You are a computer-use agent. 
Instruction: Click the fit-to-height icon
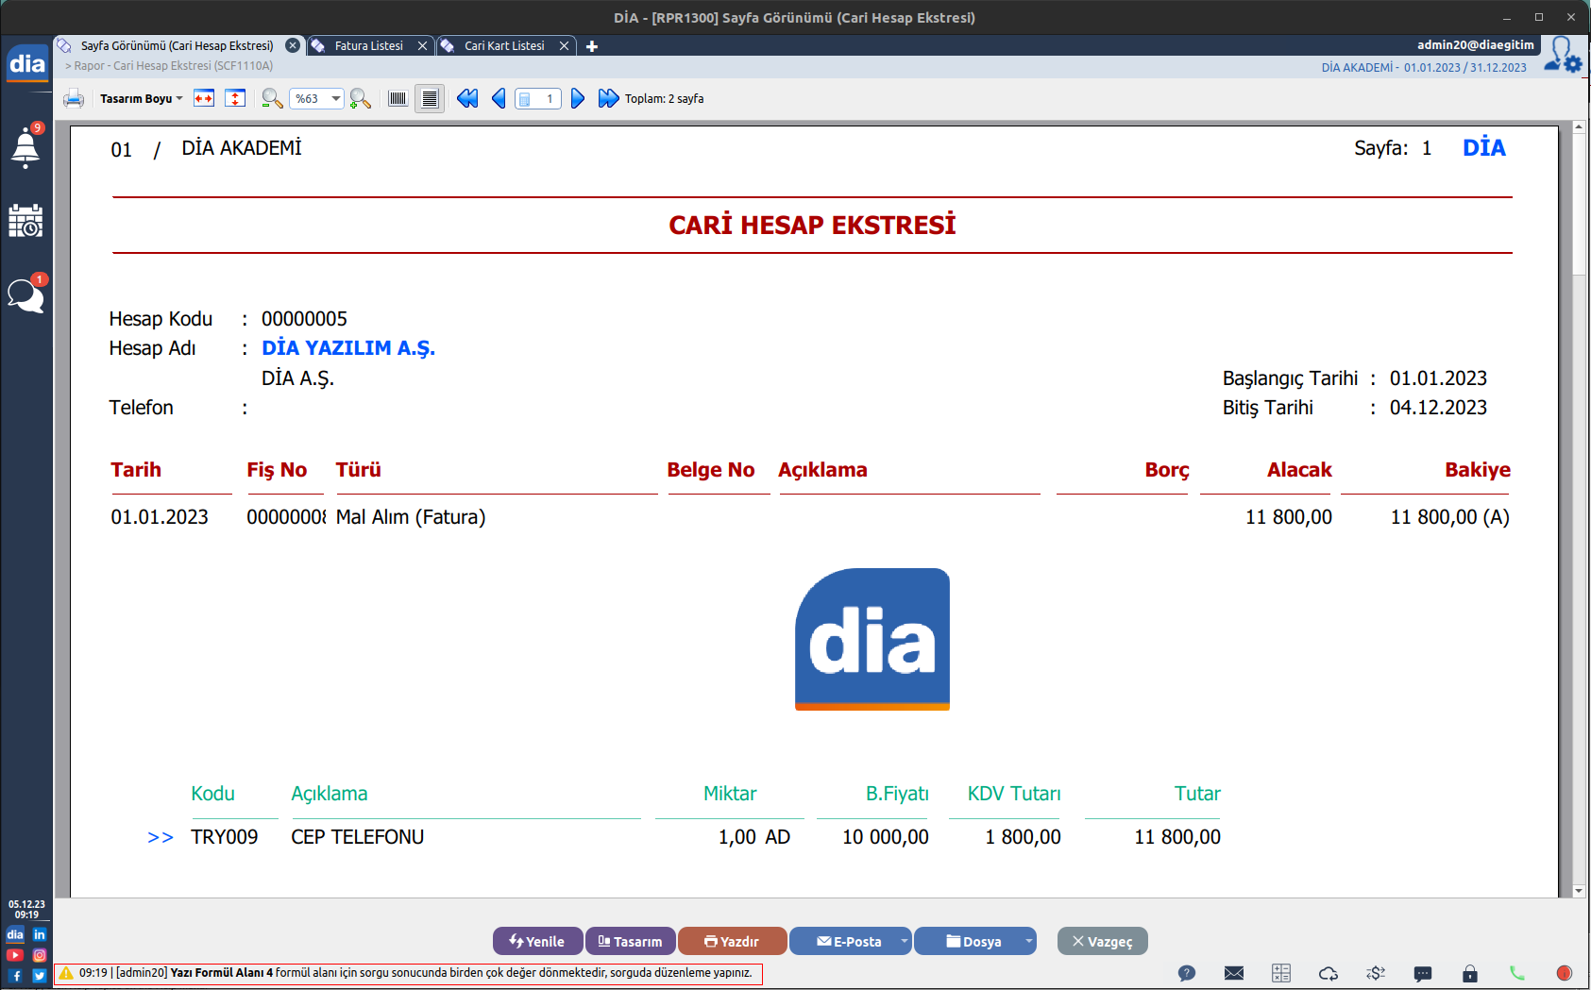(235, 99)
